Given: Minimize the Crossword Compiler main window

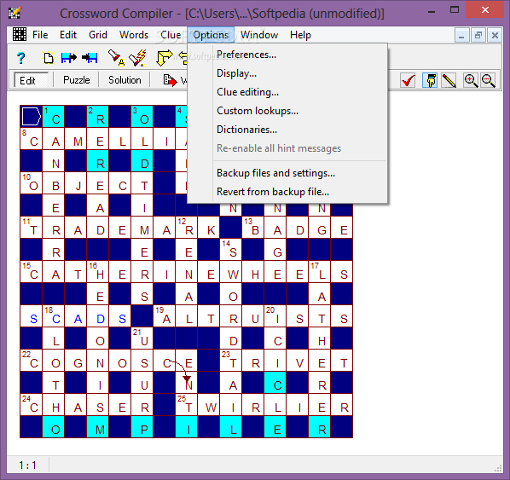Looking at the screenshot, I should [x=432, y=12].
